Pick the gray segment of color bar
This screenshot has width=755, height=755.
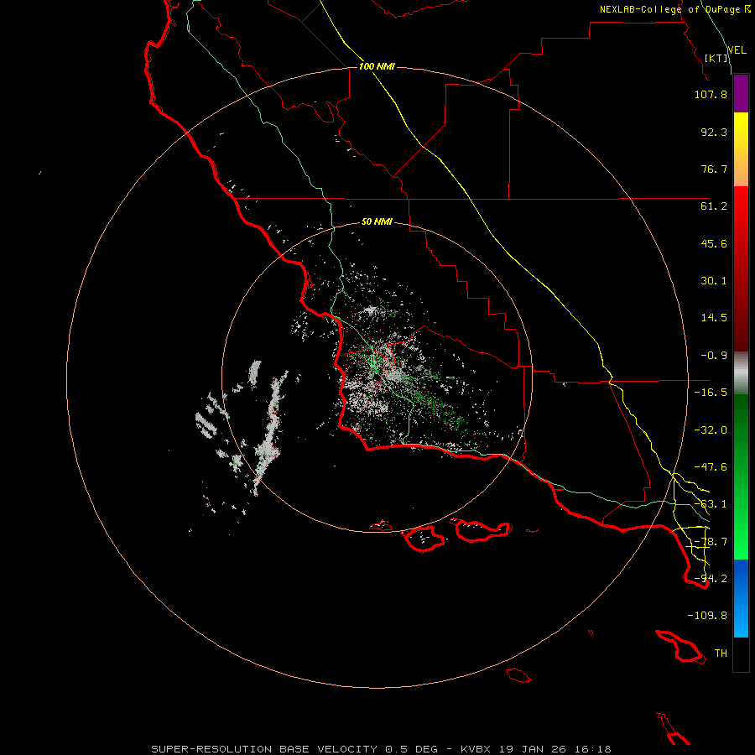[x=741, y=373]
